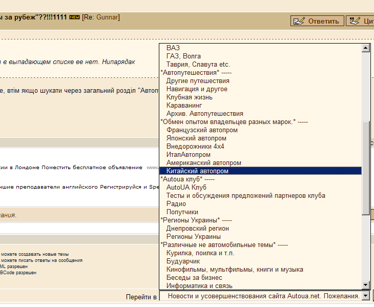374x307 pixels.
Task: Click the NEW post indicator icon
Action: (74, 18)
